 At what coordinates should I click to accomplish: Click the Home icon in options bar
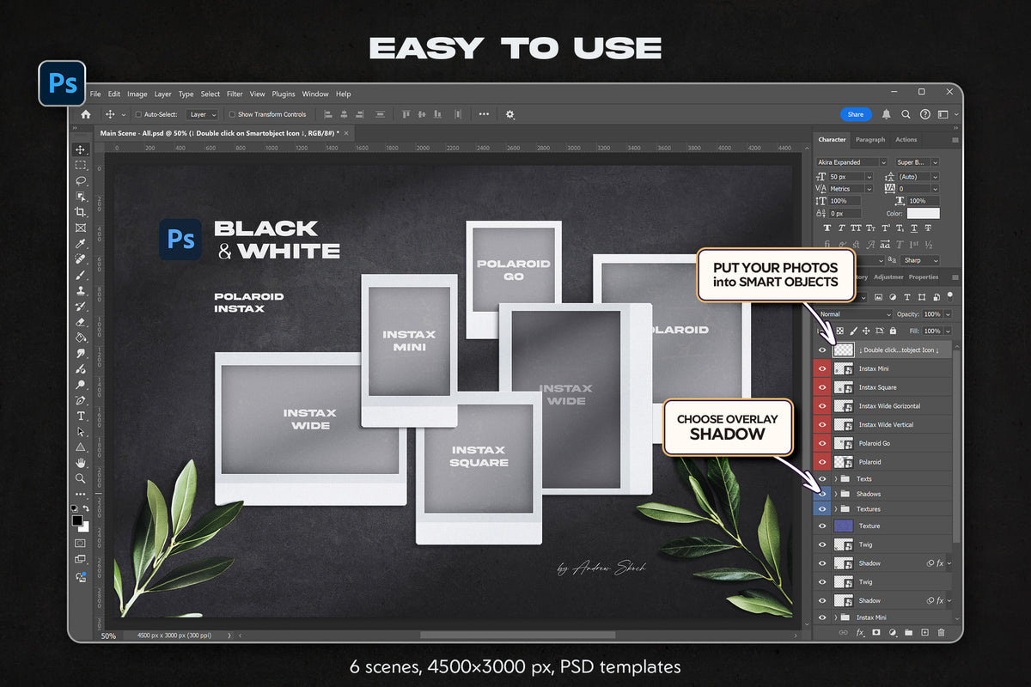85,114
